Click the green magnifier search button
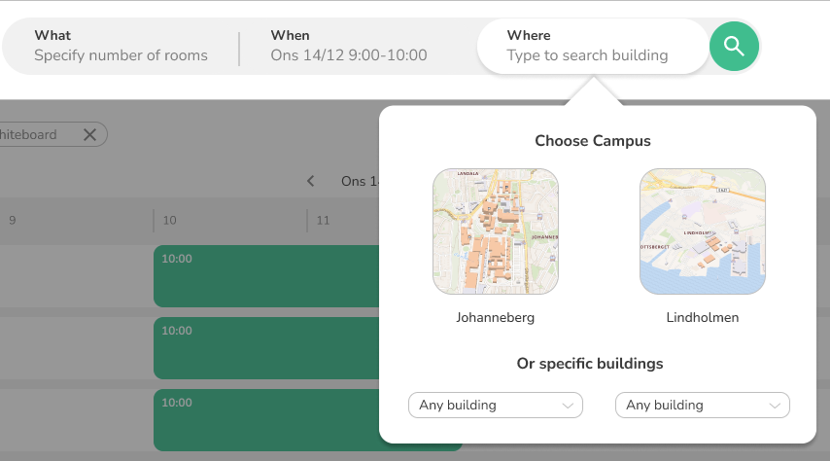The width and height of the screenshot is (830, 461). 734,46
